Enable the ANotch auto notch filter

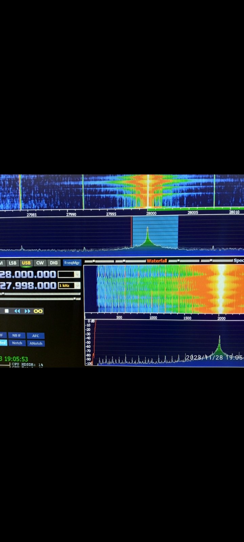pyautogui.click(x=36, y=343)
